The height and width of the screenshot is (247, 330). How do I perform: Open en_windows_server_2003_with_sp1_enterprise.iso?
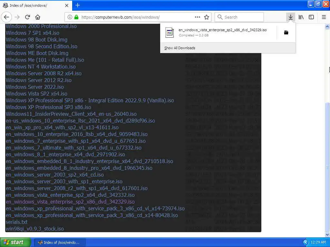64,181
